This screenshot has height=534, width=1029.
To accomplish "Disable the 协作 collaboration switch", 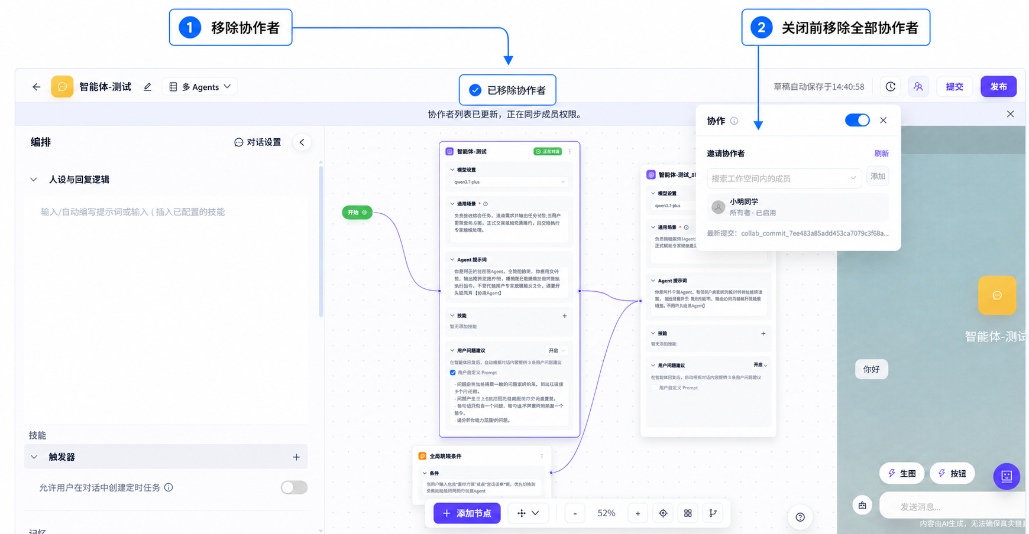I will coord(857,121).
